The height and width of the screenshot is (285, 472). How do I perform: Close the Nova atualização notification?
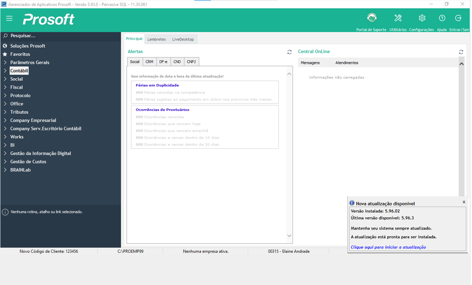pos(464,202)
